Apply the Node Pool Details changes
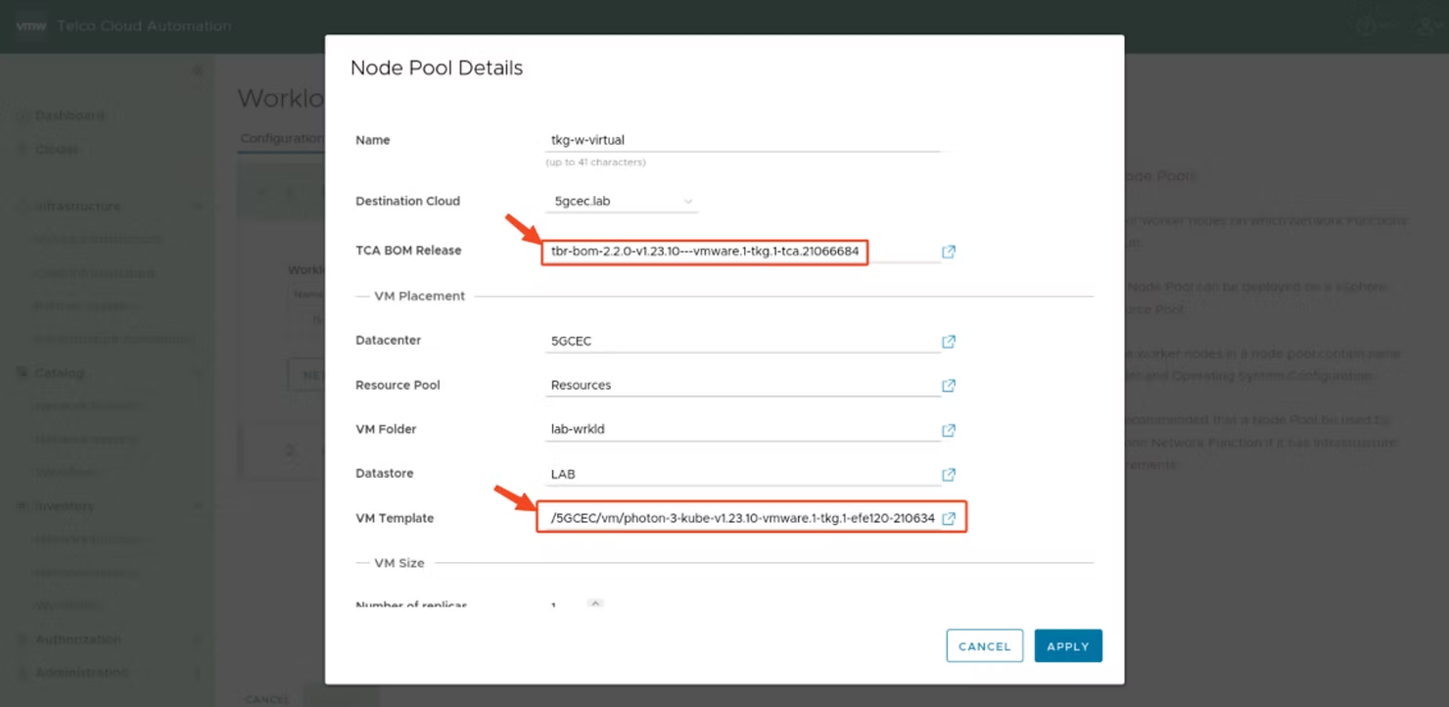This screenshot has height=707, width=1449. pos(1068,645)
